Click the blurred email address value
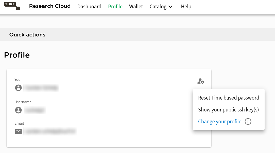Screen dimensions: 275x153 pyautogui.click(x=50, y=131)
